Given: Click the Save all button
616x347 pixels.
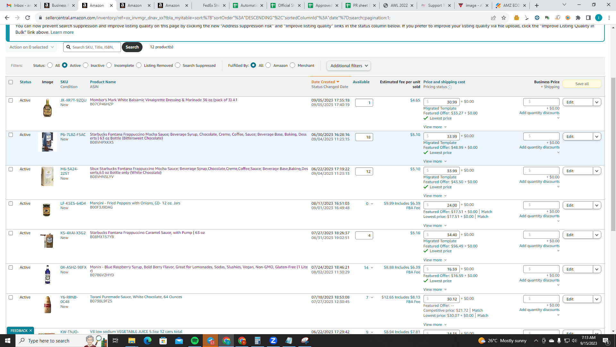Looking at the screenshot, I should click(582, 84).
